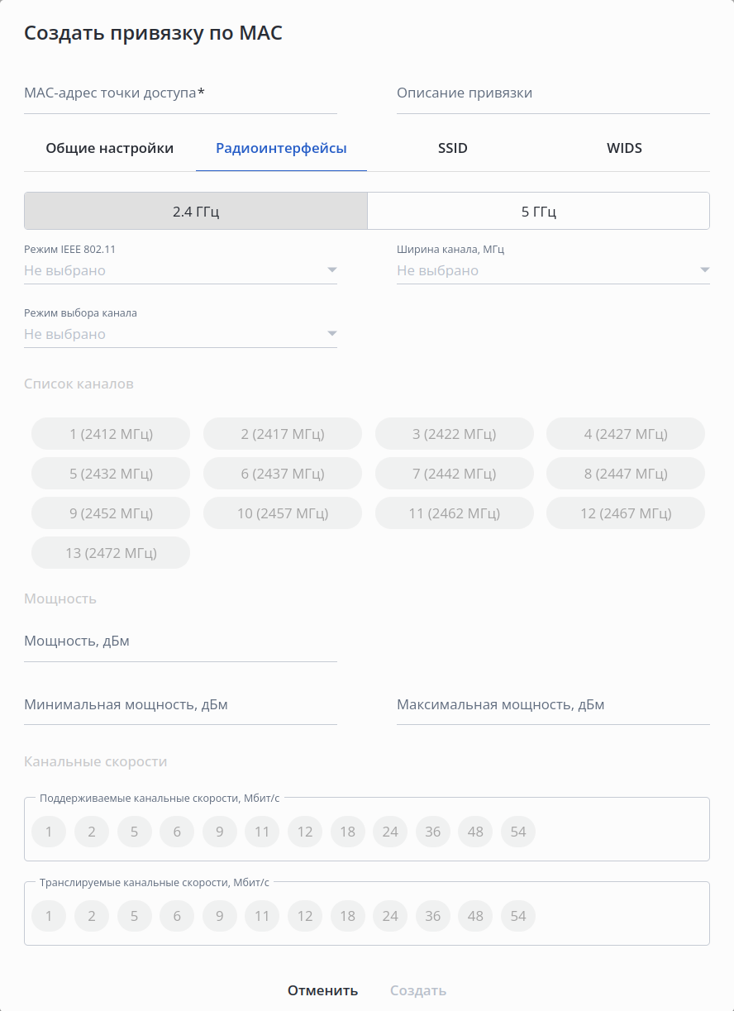Select channel 6 (2437 МГц)
Screen dimensions: 734x1011
283,474
